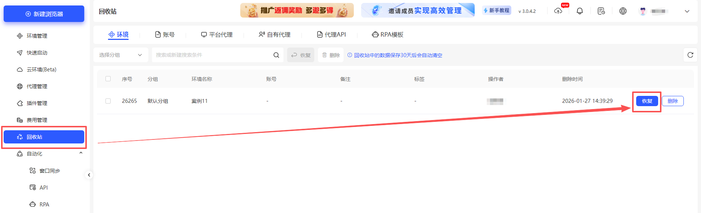The width and height of the screenshot is (701, 213).
Task: Click the v 3.0.4.2 version label
Action: (527, 11)
